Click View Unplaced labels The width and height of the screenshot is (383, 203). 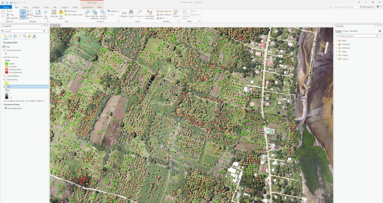click(x=164, y=15)
